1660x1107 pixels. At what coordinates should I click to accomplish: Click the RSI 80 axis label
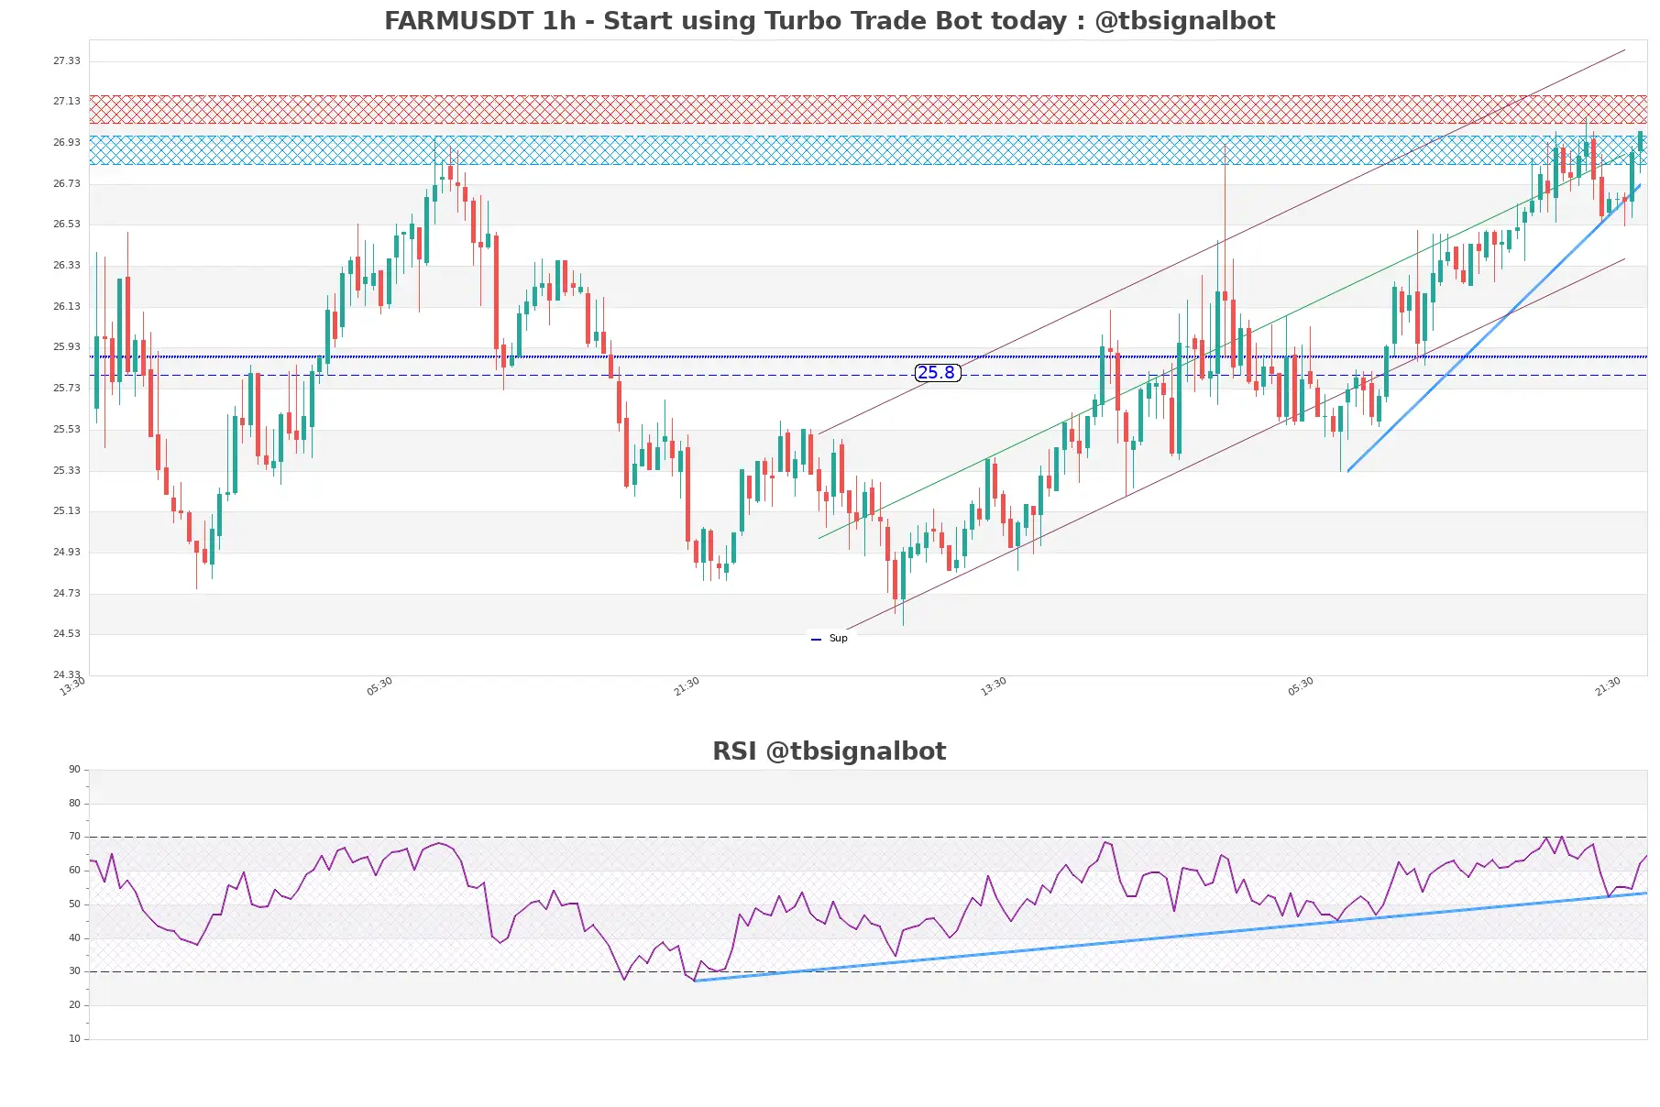(74, 804)
